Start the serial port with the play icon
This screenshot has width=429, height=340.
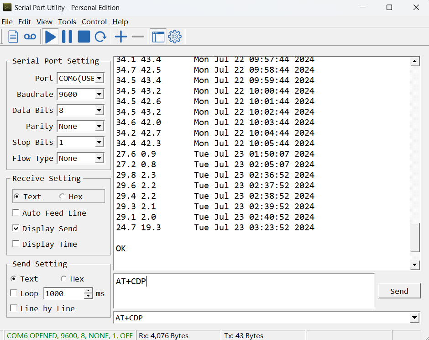(50, 37)
